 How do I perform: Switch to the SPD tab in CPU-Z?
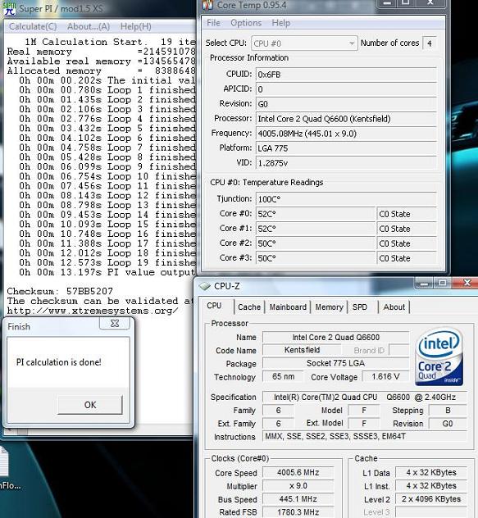pos(360,307)
